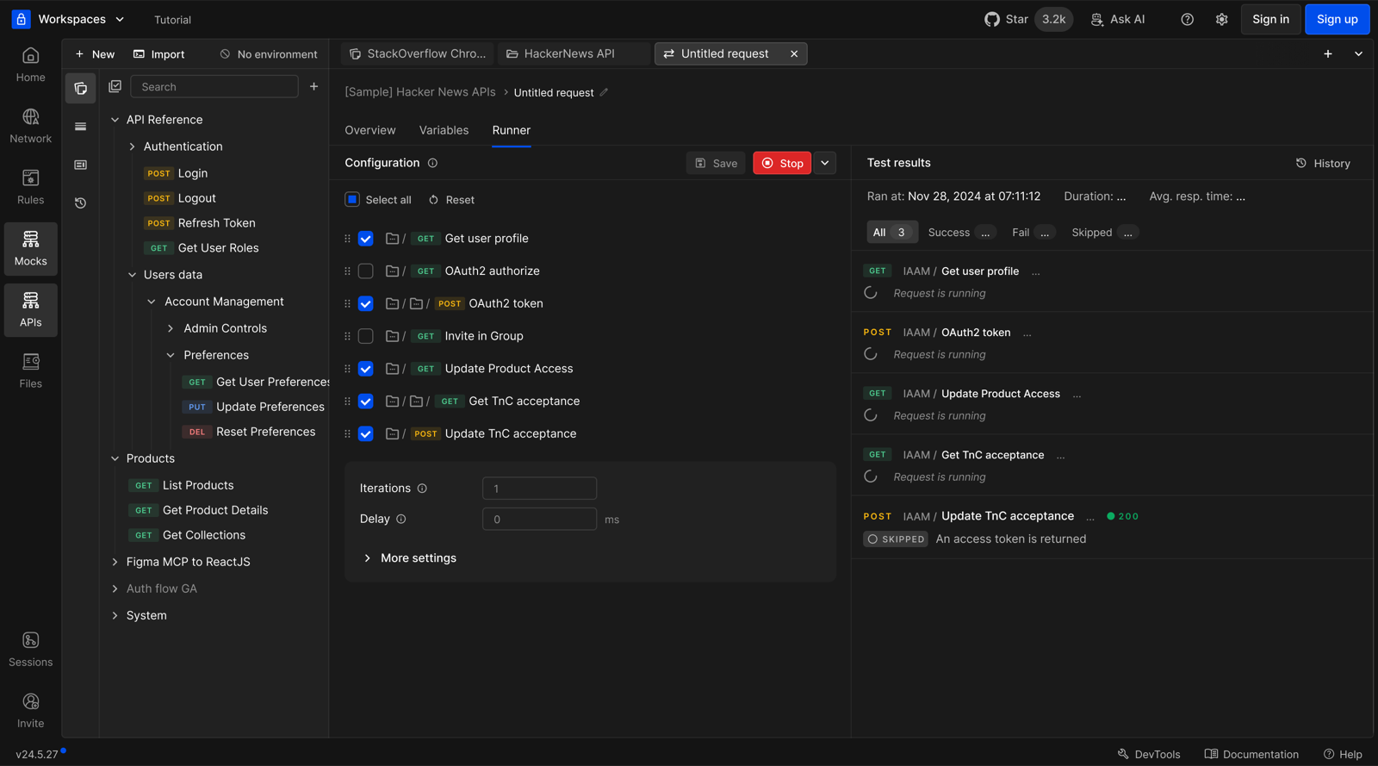Check the Invite in Group request
1378x766 pixels.
pyautogui.click(x=366, y=336)
